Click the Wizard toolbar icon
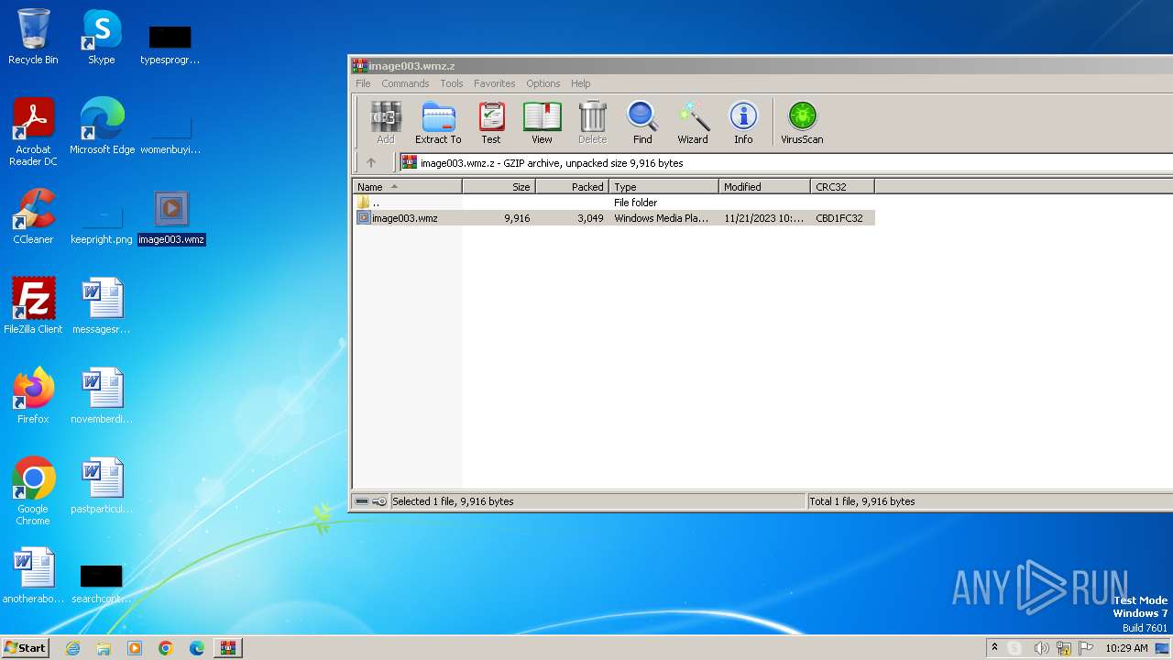The width and height of the screenshot is (1173, 660). coord(693,123)
